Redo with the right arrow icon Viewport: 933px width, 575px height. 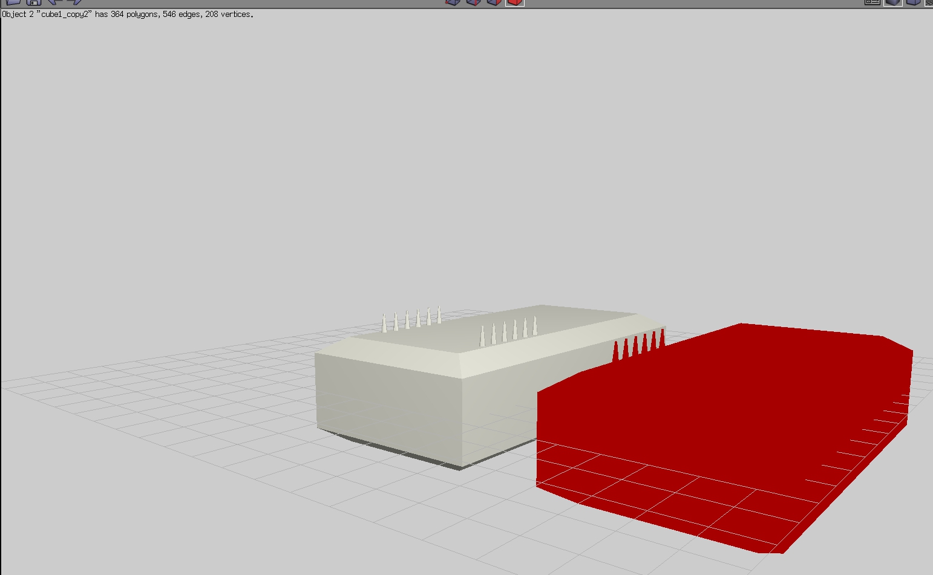tap(74, 2)
